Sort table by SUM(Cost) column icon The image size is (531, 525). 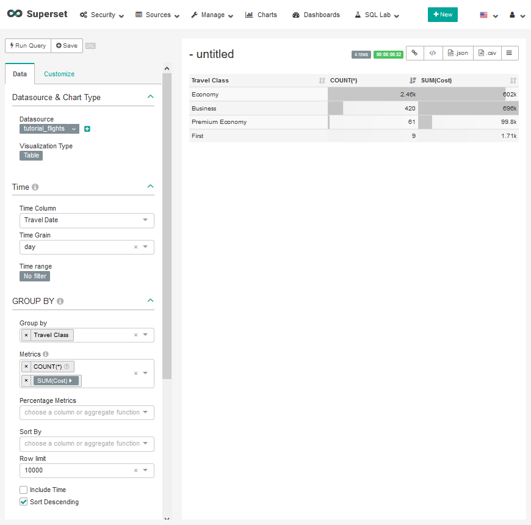pyautogui.click(x=513, y=81)
